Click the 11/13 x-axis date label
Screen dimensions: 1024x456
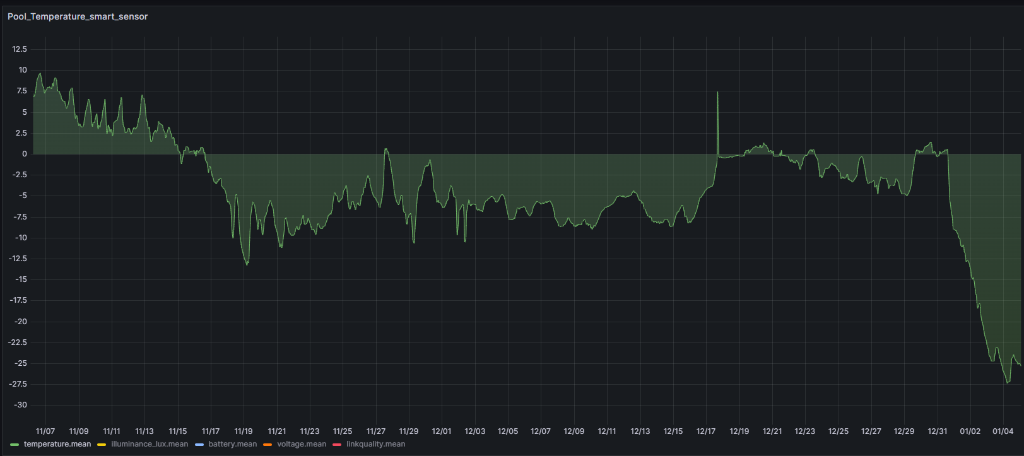coord(144,431)
